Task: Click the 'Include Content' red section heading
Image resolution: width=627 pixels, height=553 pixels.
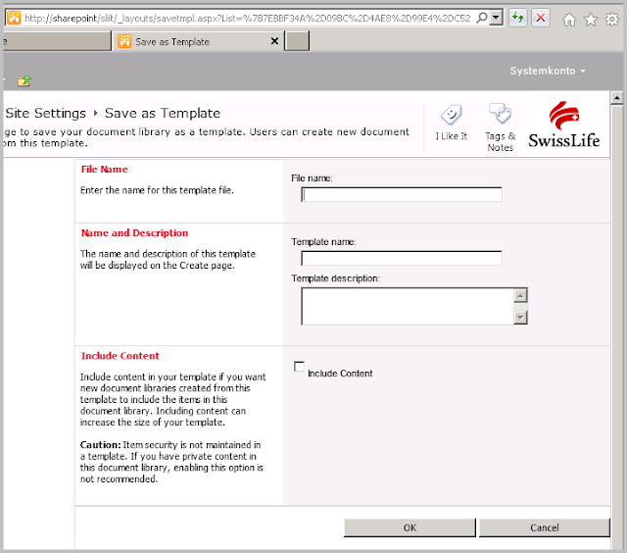Action: [120, 356]
